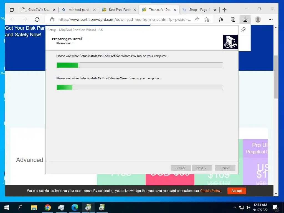Accept the cookie notice
This screenshot has height=213, width=284.
coord(237,191)
